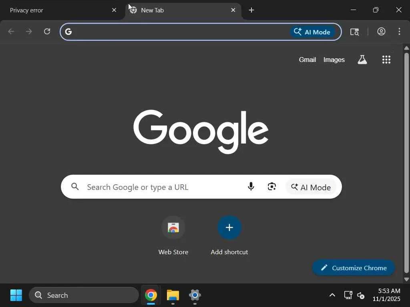410x307 pixels.
Task: Minimize the Chrome window
Action: [x=353, y=10]
